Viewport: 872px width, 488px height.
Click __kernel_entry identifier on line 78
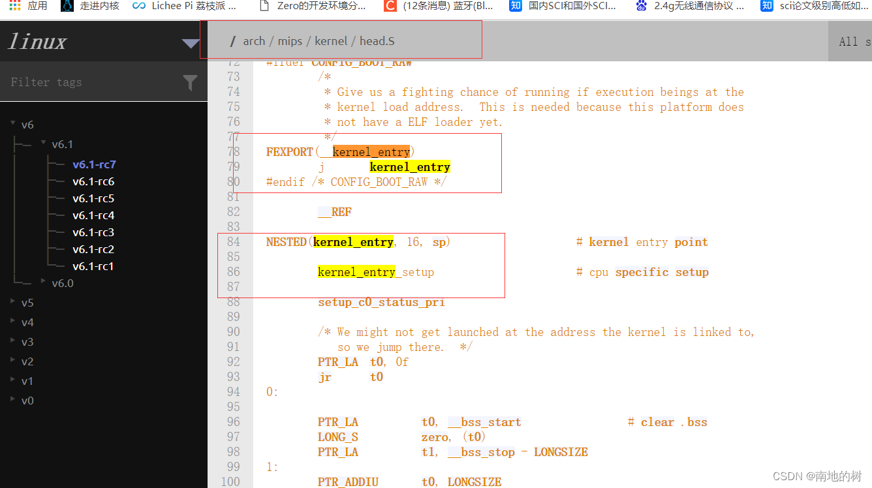(x=365, y=152)
